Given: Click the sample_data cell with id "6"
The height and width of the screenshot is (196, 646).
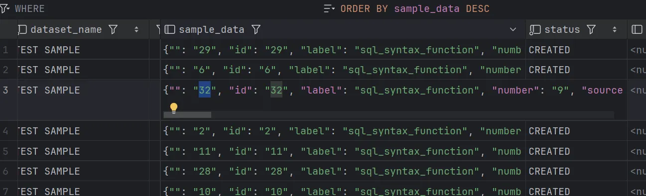Looking at the screenshot, I should point(343,70).
